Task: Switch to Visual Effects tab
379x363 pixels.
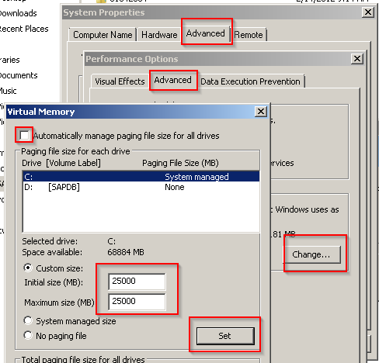Action: [120, 81]
